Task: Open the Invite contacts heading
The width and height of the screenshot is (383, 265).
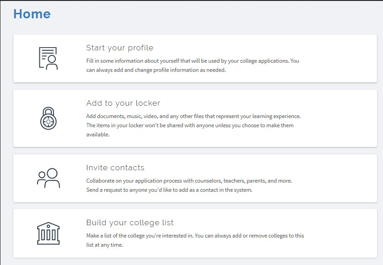Action: (x=115, y=168)
